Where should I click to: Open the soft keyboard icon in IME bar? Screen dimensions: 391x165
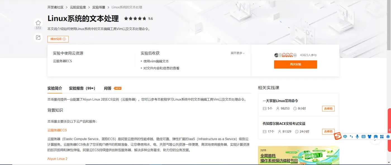pos(363,136)
